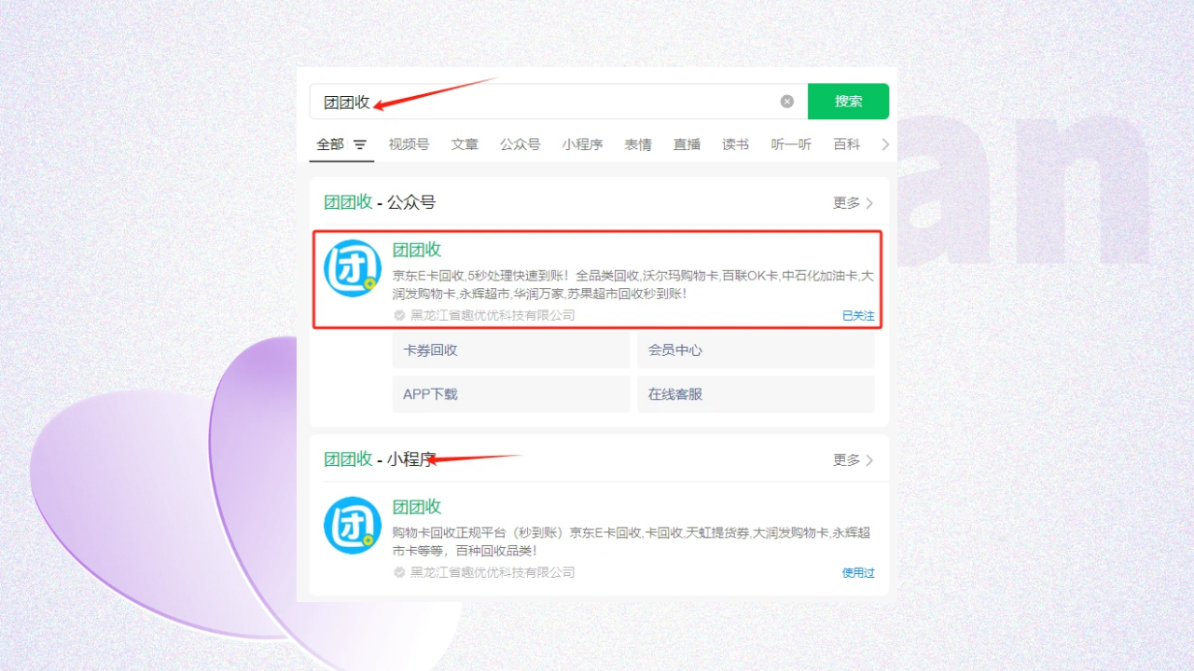
Task: Open the 直播 tab
Action: [687, 144]
